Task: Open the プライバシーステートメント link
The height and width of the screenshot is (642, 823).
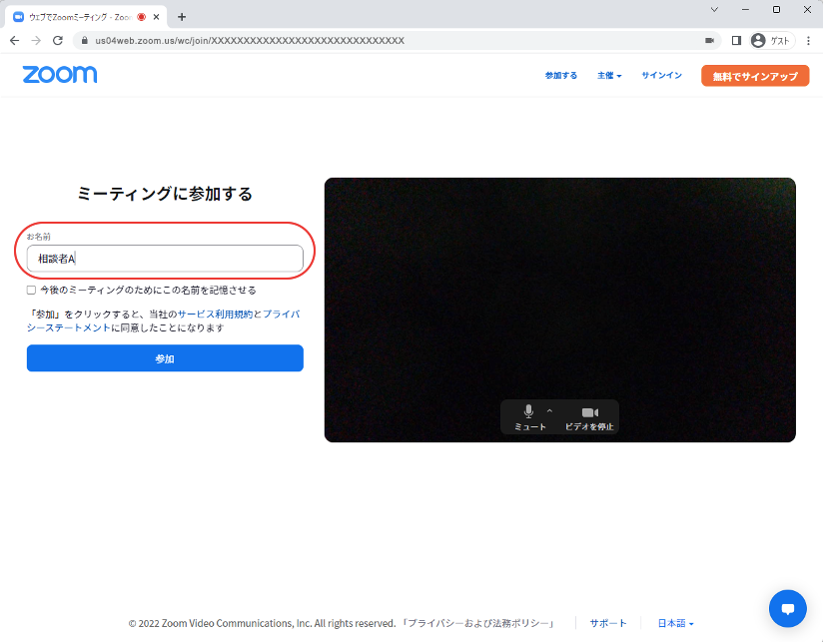Action: click(x=163, y=321)
